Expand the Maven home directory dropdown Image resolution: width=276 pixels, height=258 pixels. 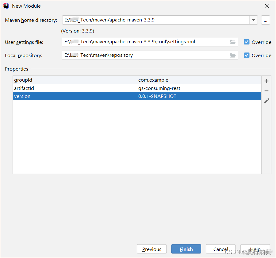253,20
